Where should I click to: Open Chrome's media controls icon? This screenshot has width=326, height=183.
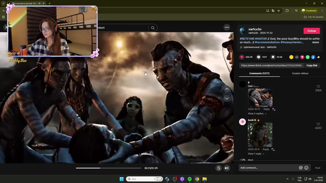pyautogui.click(x=296, y=11)
